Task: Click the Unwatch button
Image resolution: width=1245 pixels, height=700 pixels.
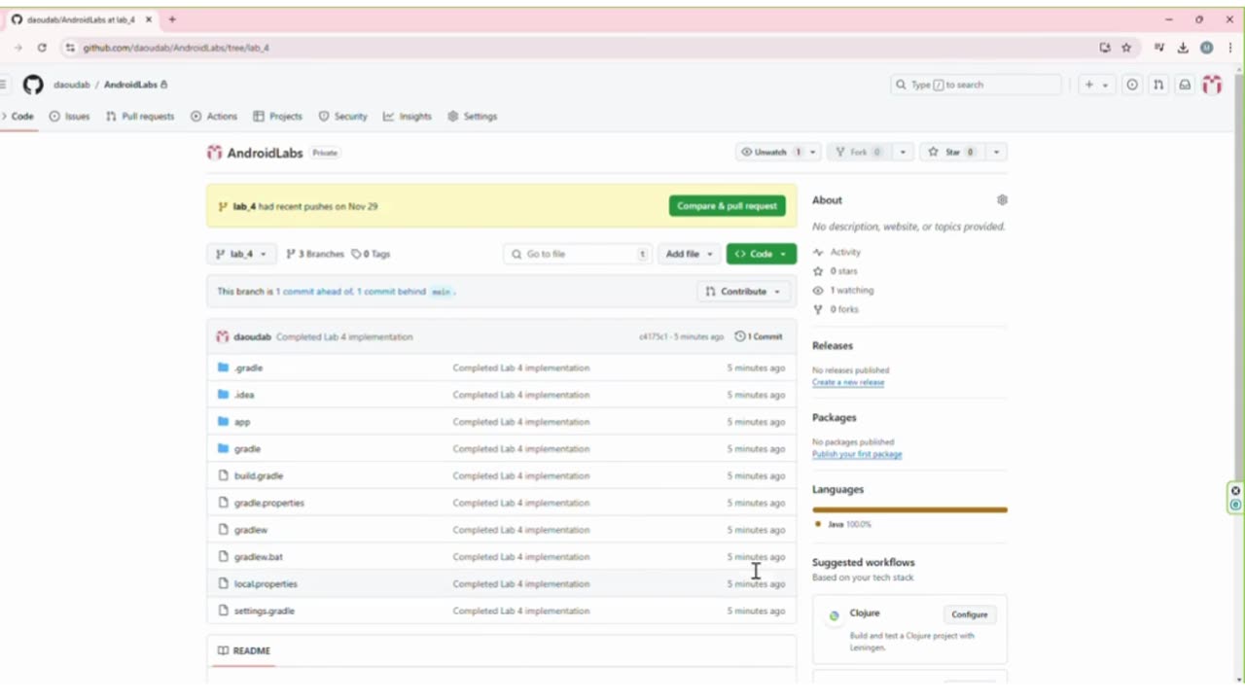Action: coord(769,153)
